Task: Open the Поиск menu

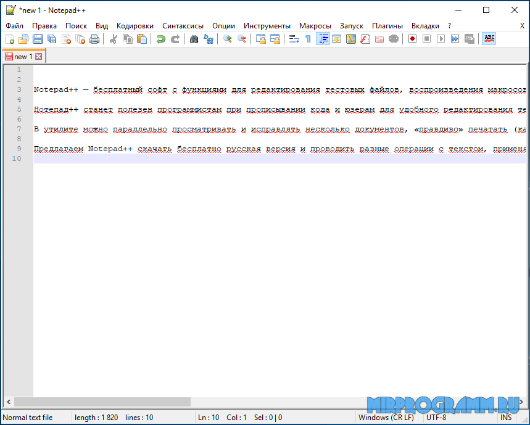Action: [76, 26]
